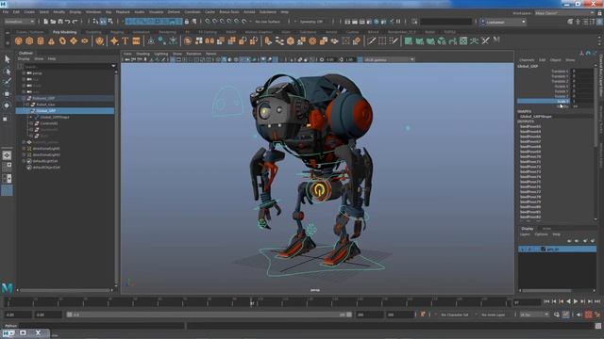Click the lock selection icon in status line
Viewport: 604px width, 339px height.
pos(187,22)
